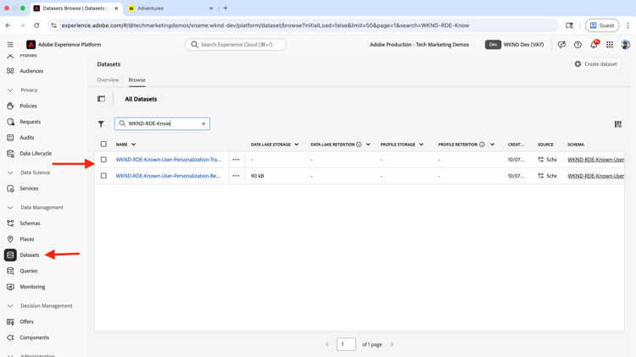
Task: Select all datasets checkbox in header
Action: click(103, 144)
